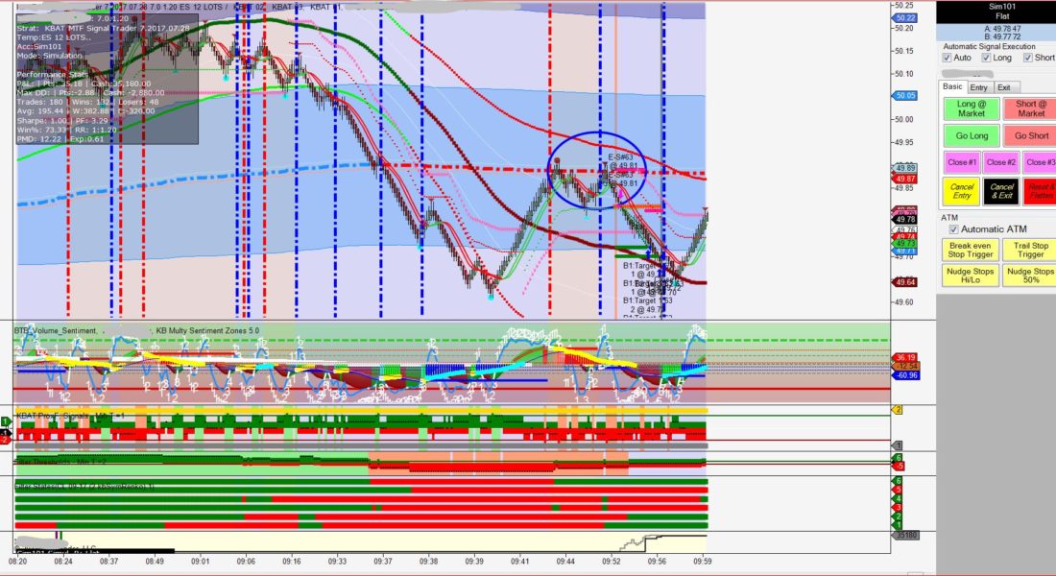This screenshot has height=576, width=1056.
Task: Click the Win%: 73.33 stats line
Action: coord(66,130)
